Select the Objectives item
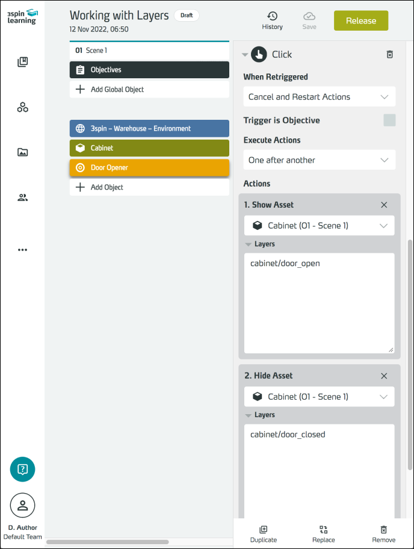 tap(149, 70)
